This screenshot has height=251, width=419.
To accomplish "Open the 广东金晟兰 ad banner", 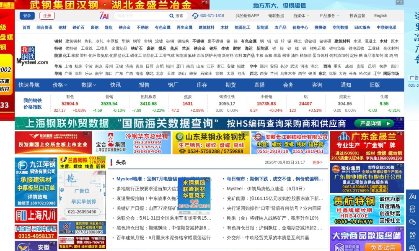I will (367, 146).
